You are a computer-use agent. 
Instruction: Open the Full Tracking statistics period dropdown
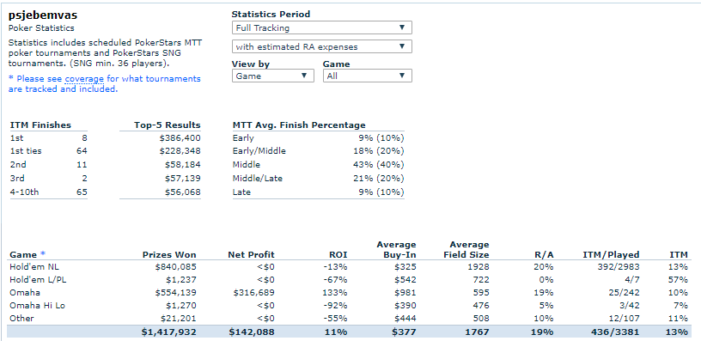point(321,27)
